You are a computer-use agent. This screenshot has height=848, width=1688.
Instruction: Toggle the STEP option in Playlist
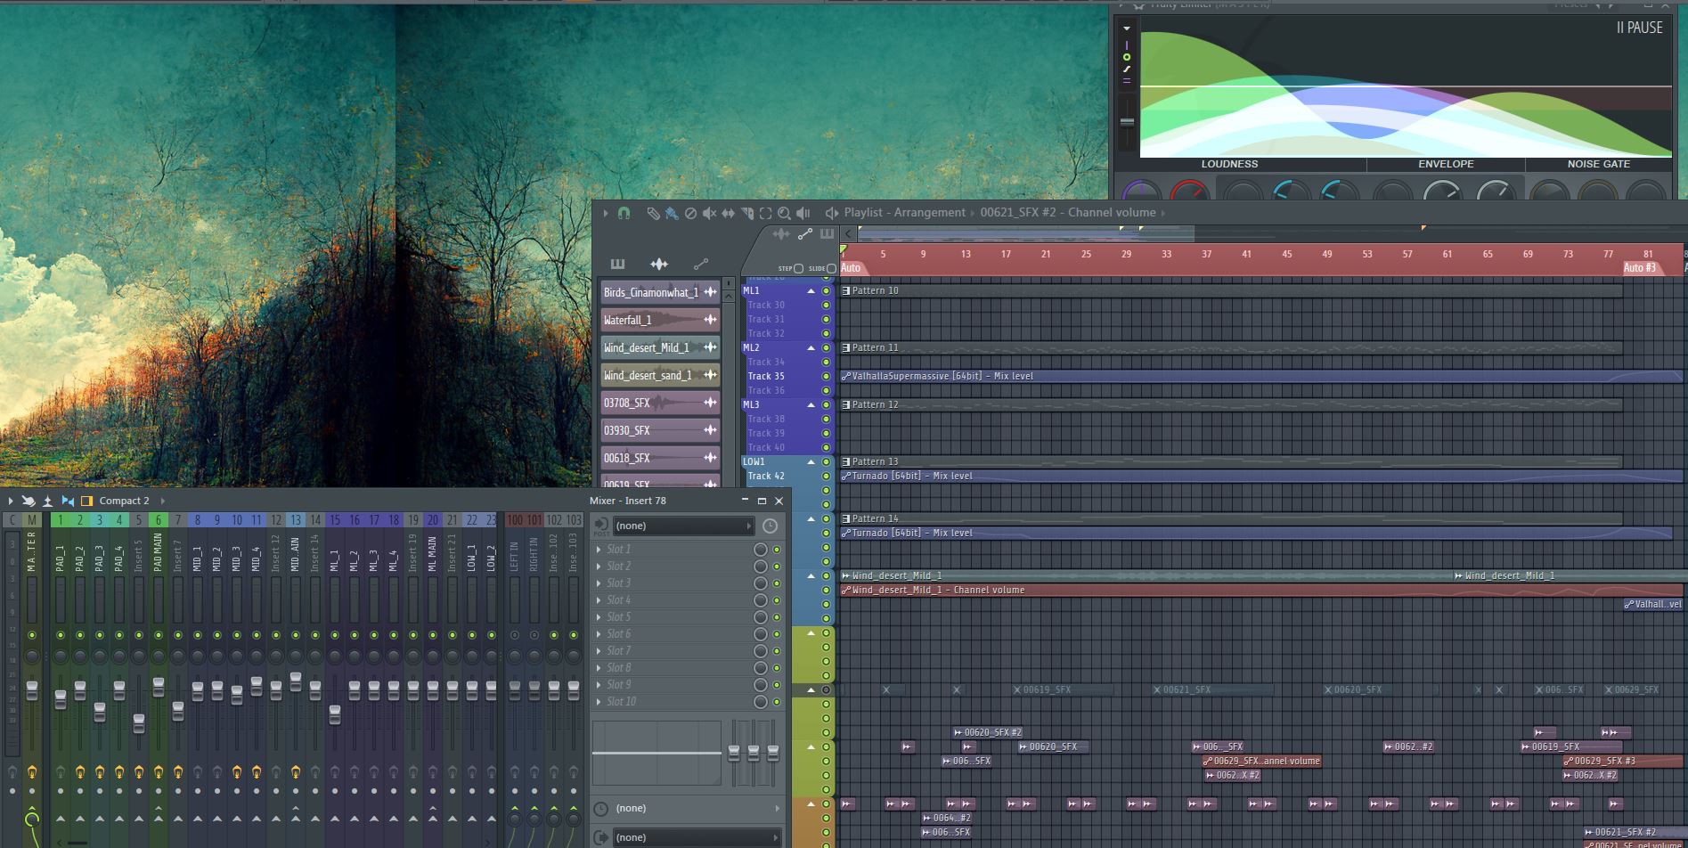798,268
